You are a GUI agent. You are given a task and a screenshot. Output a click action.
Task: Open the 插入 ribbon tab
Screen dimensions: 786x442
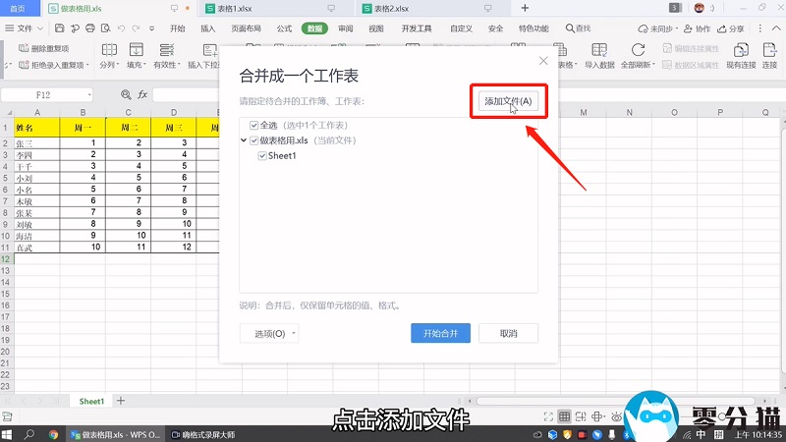(208, 28)
